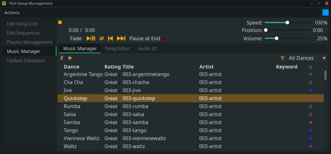The height and width of the screenshot is (154, 331).
Task: Click the play/pause button
Action: [91, 38]
